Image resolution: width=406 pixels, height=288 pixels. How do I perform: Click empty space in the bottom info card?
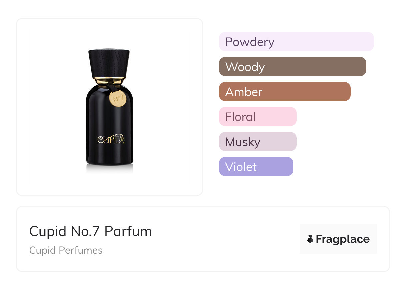click(217, 240)
